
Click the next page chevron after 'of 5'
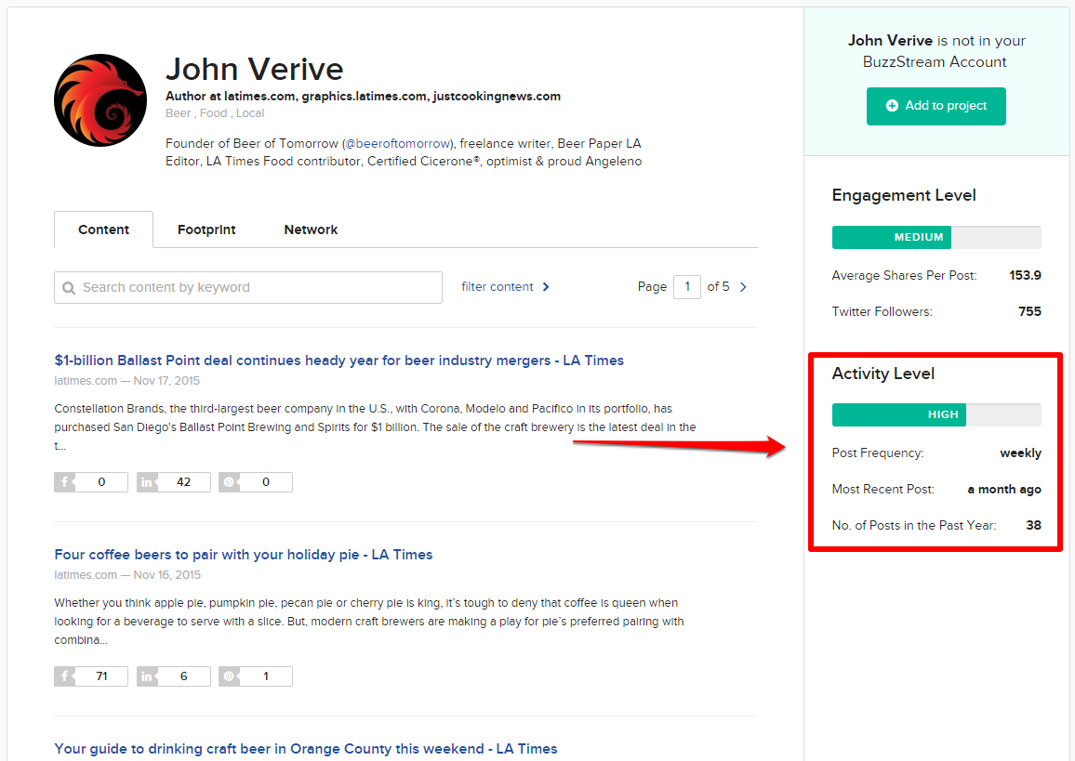[x=742, y=286]
